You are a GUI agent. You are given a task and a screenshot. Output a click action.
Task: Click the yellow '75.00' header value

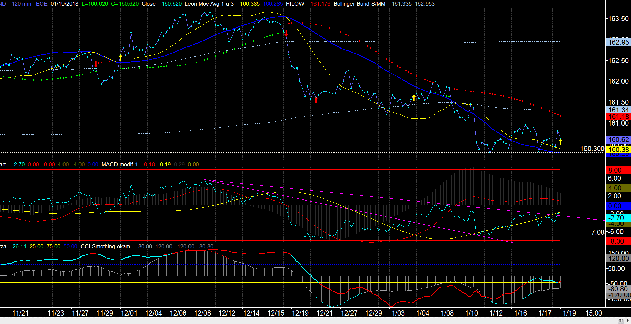53,246
